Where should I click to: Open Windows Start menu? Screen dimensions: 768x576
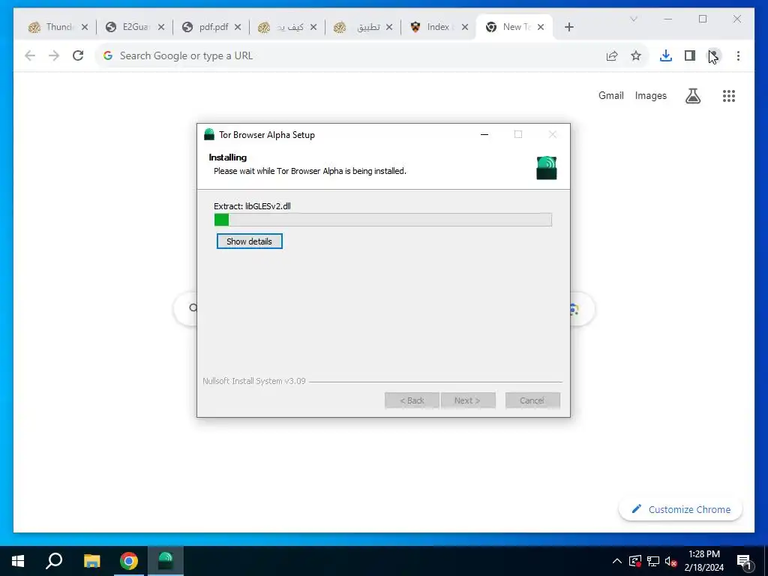[18, 561]
